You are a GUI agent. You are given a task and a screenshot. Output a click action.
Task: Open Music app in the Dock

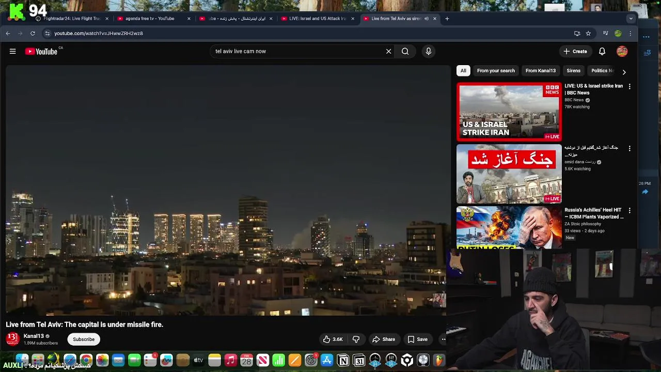click(x=231, y=360)
